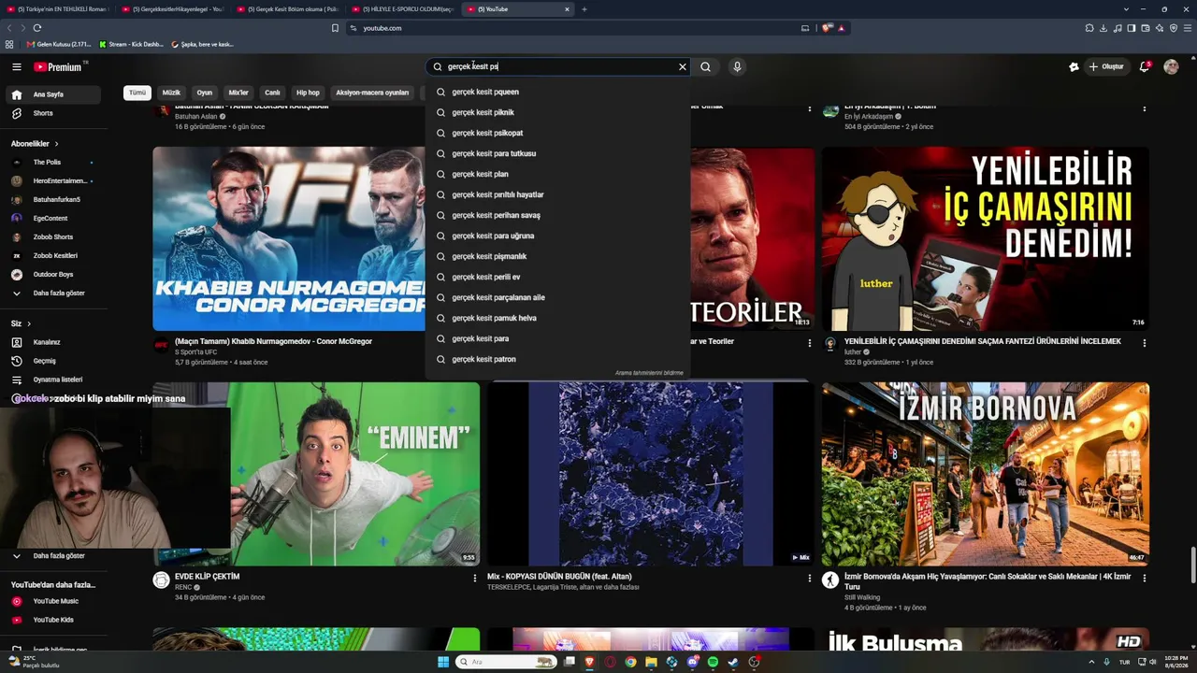Image resolution: width=1197 pixels, height=673 pixels.
Task: Choose suggestion "gerçek kesit piknik"
Action: coord(558,112)
